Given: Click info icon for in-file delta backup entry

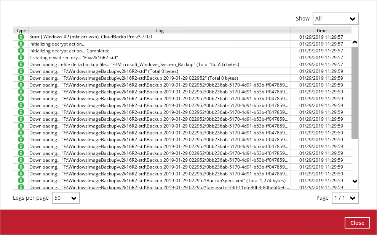Looking at the screenshot, I should (x=21, y=65).
